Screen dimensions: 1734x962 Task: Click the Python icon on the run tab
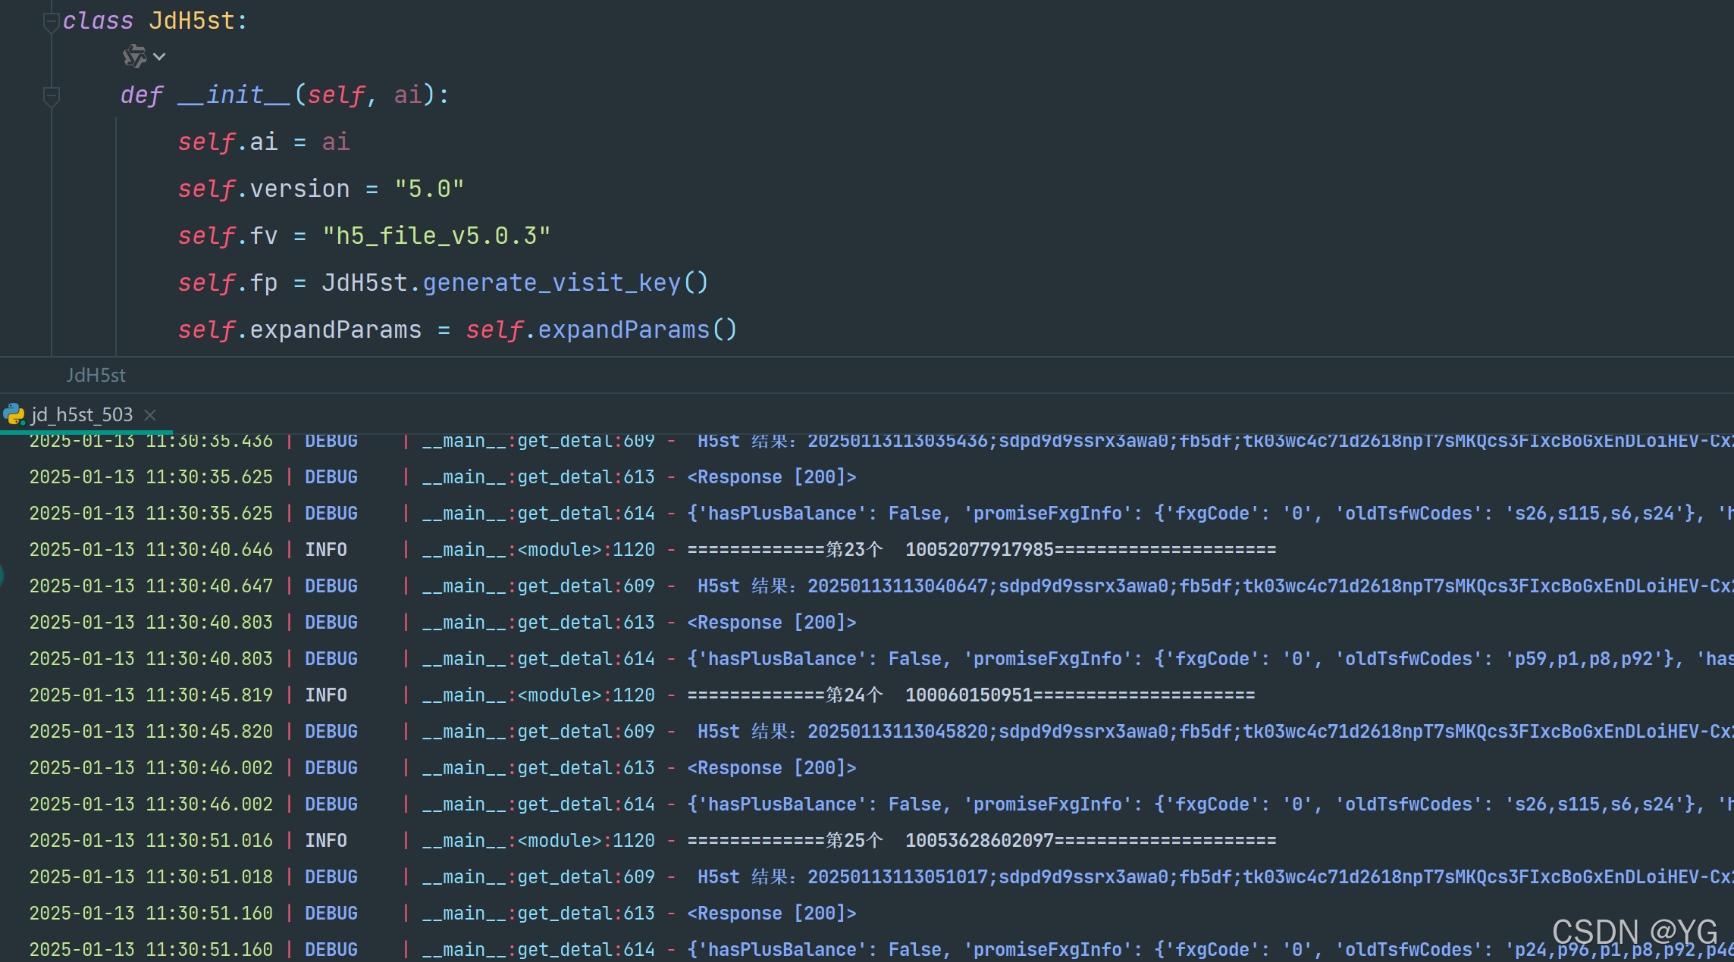click(x=14, y=414)
